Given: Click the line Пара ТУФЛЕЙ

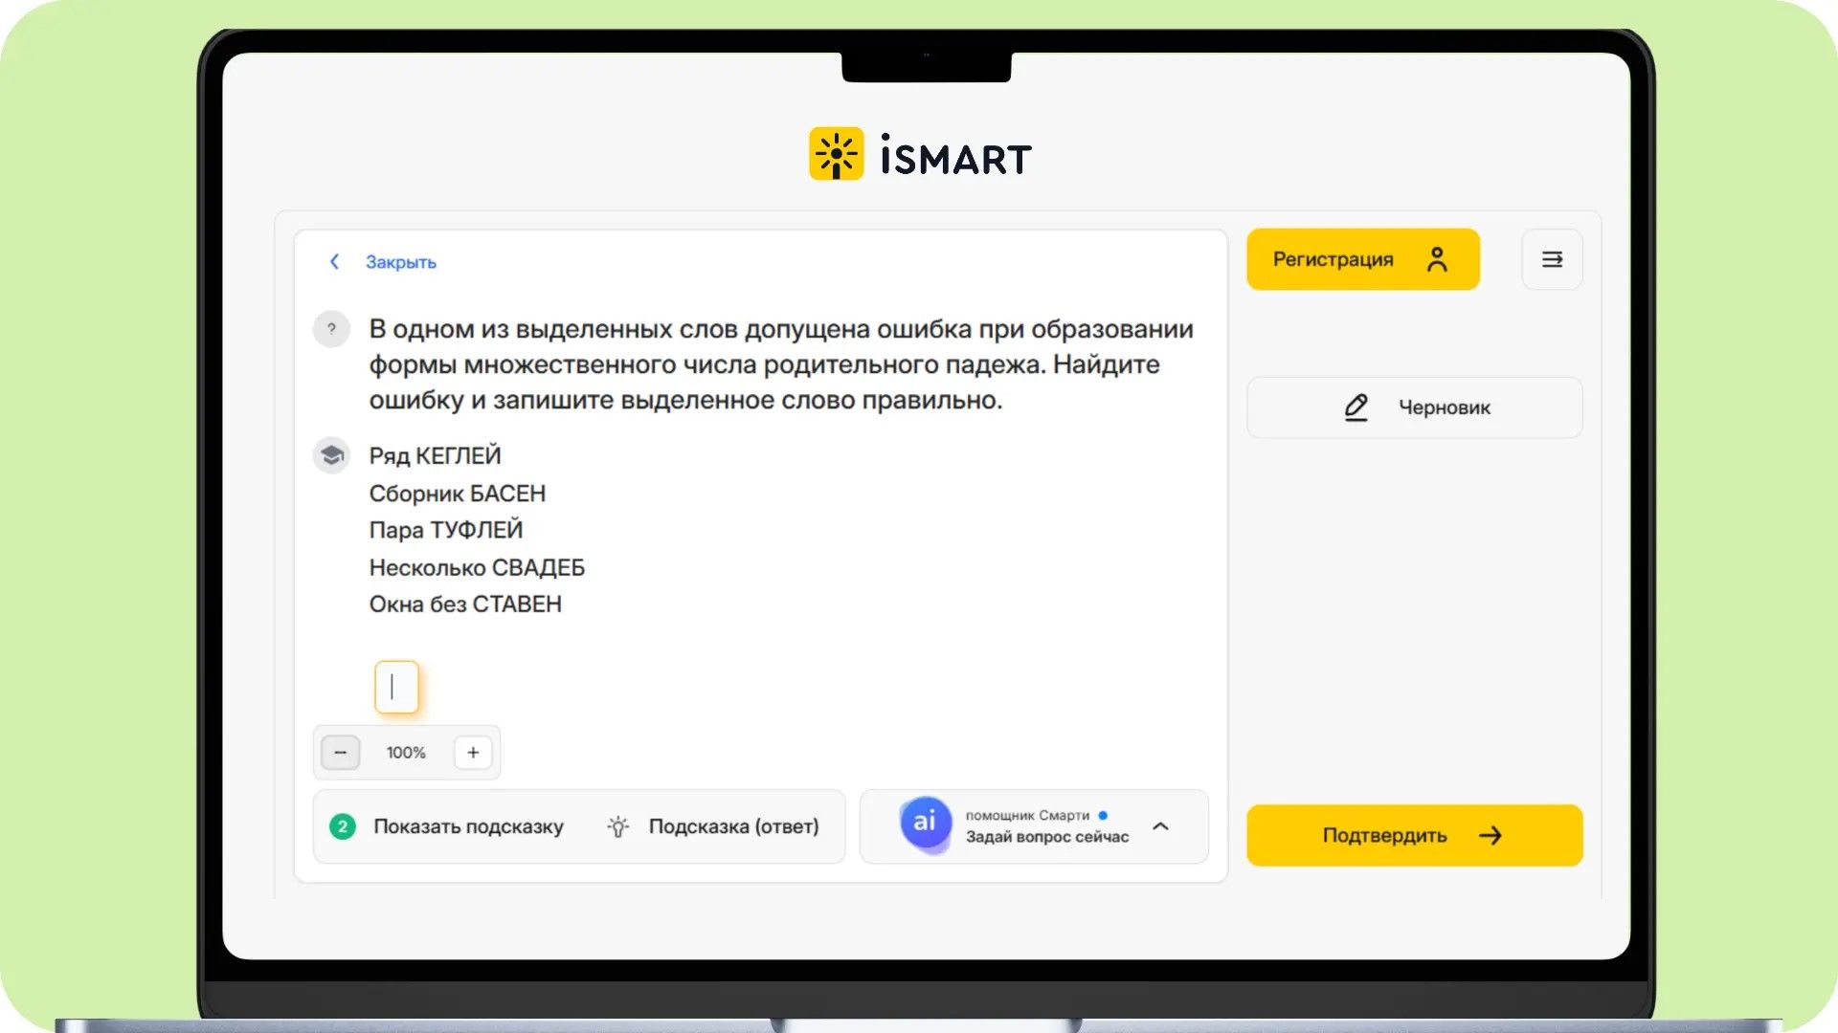Looking at the screenshot, I should click(446, 530).
